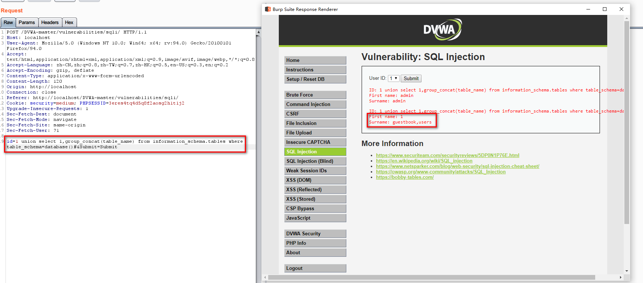Open the bobby-tables.com link

(x=405, y=177)
